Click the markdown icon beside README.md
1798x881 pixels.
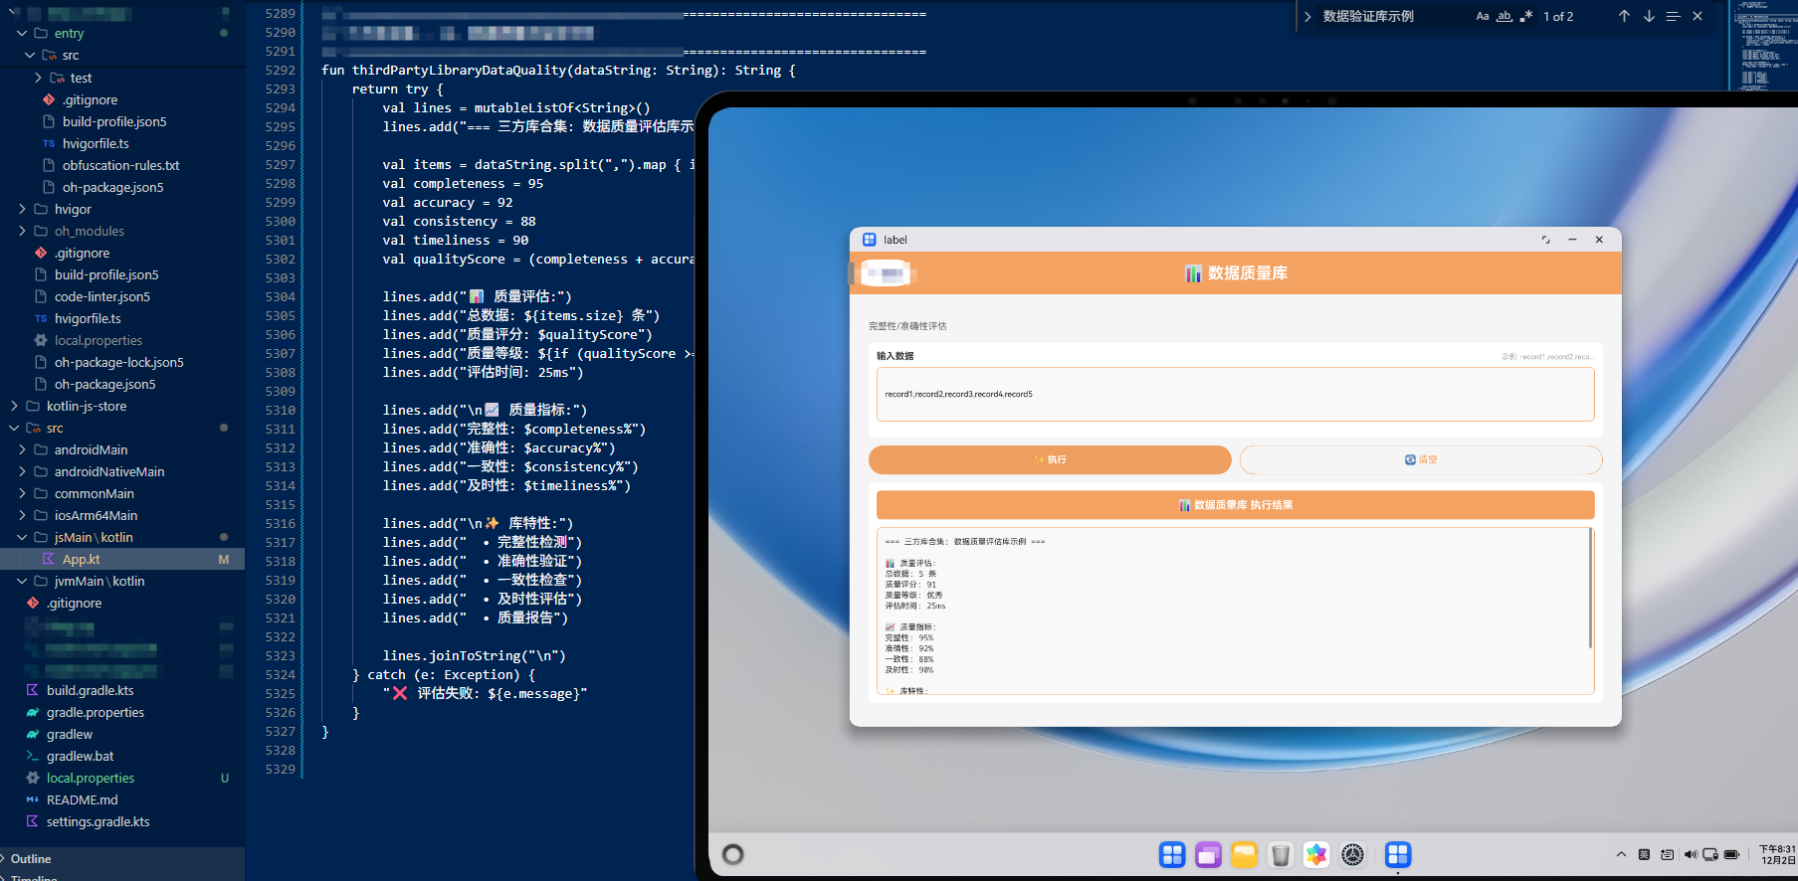pyautogui.click(x=33, y=799)
